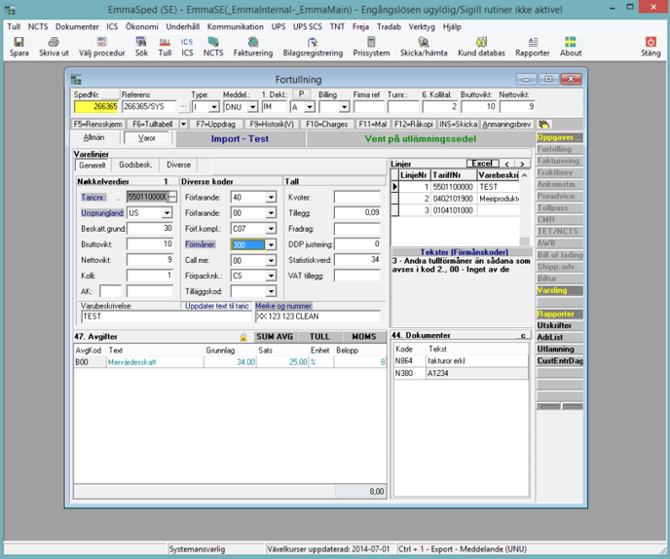Click previous arrow next to Excel

[x=506, y=164]
